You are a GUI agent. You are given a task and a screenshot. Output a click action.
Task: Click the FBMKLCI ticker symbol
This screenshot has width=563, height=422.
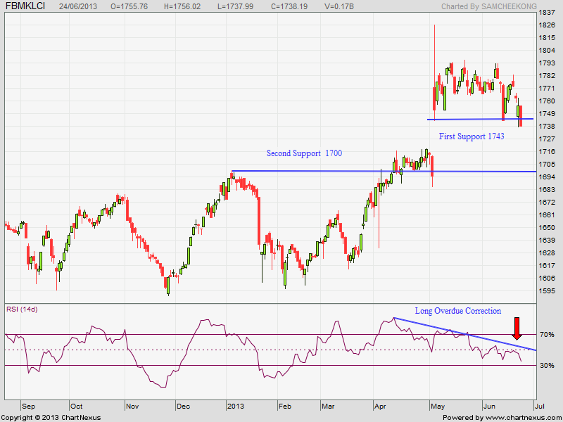tap(25, 6)
